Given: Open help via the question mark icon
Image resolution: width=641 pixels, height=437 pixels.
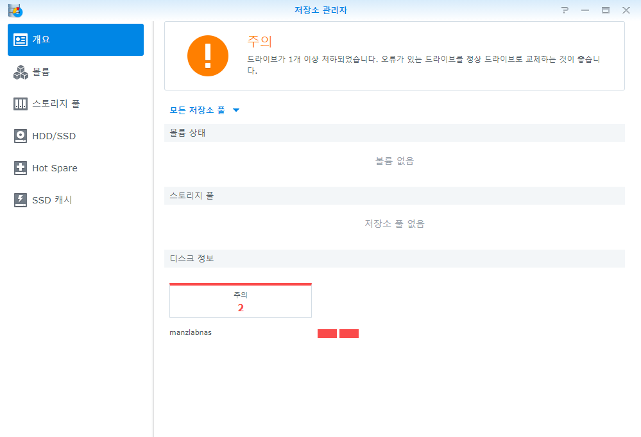Looking at the screenshot, I should tap(565, 10).
